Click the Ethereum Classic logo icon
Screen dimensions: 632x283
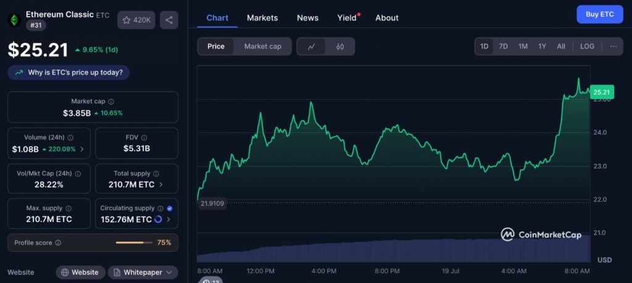(x=15, y=20)
